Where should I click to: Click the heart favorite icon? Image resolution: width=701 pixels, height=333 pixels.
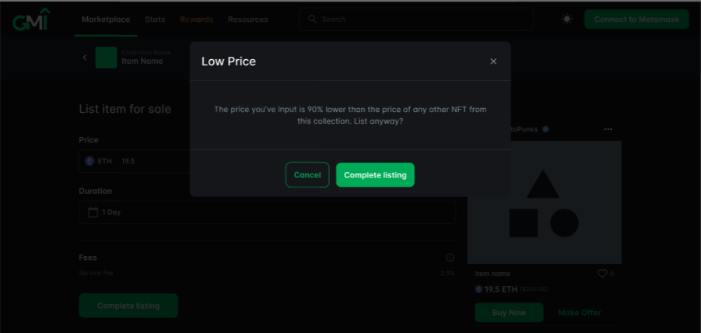602,274
